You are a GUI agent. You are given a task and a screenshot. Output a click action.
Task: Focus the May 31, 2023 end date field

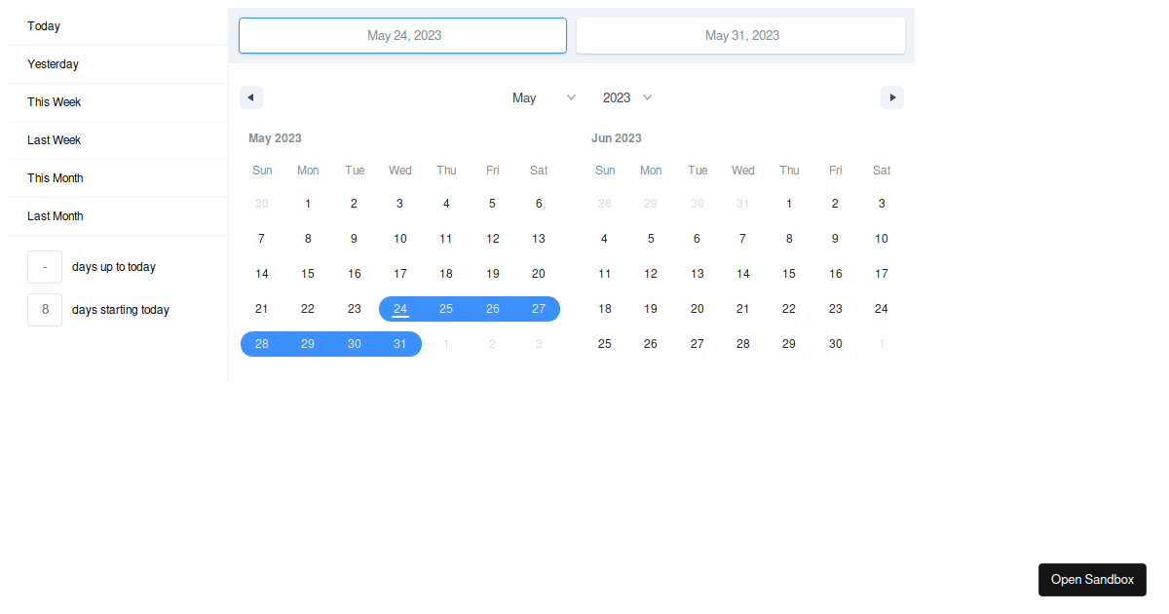pos(740,35)
